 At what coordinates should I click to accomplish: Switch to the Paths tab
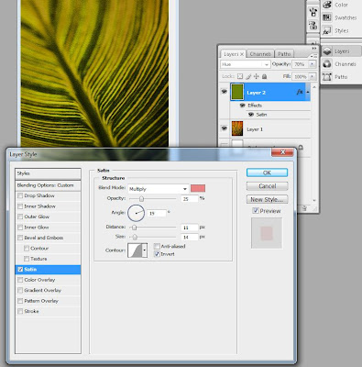click(284, 54)
